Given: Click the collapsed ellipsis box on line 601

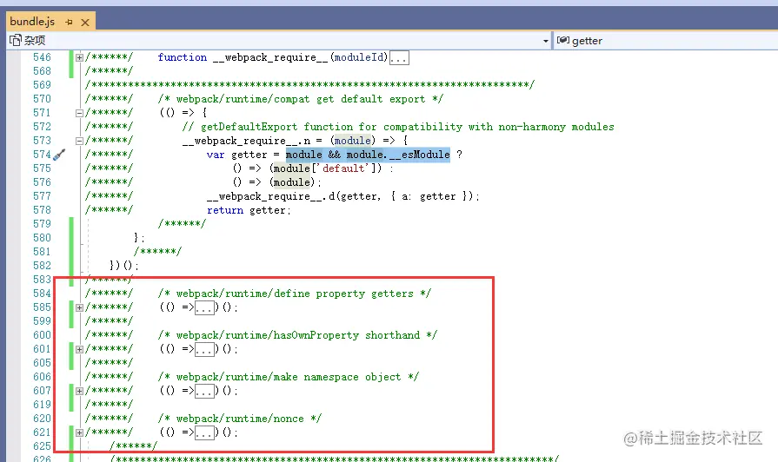Looking at the screenshot, I should (204, 349).
